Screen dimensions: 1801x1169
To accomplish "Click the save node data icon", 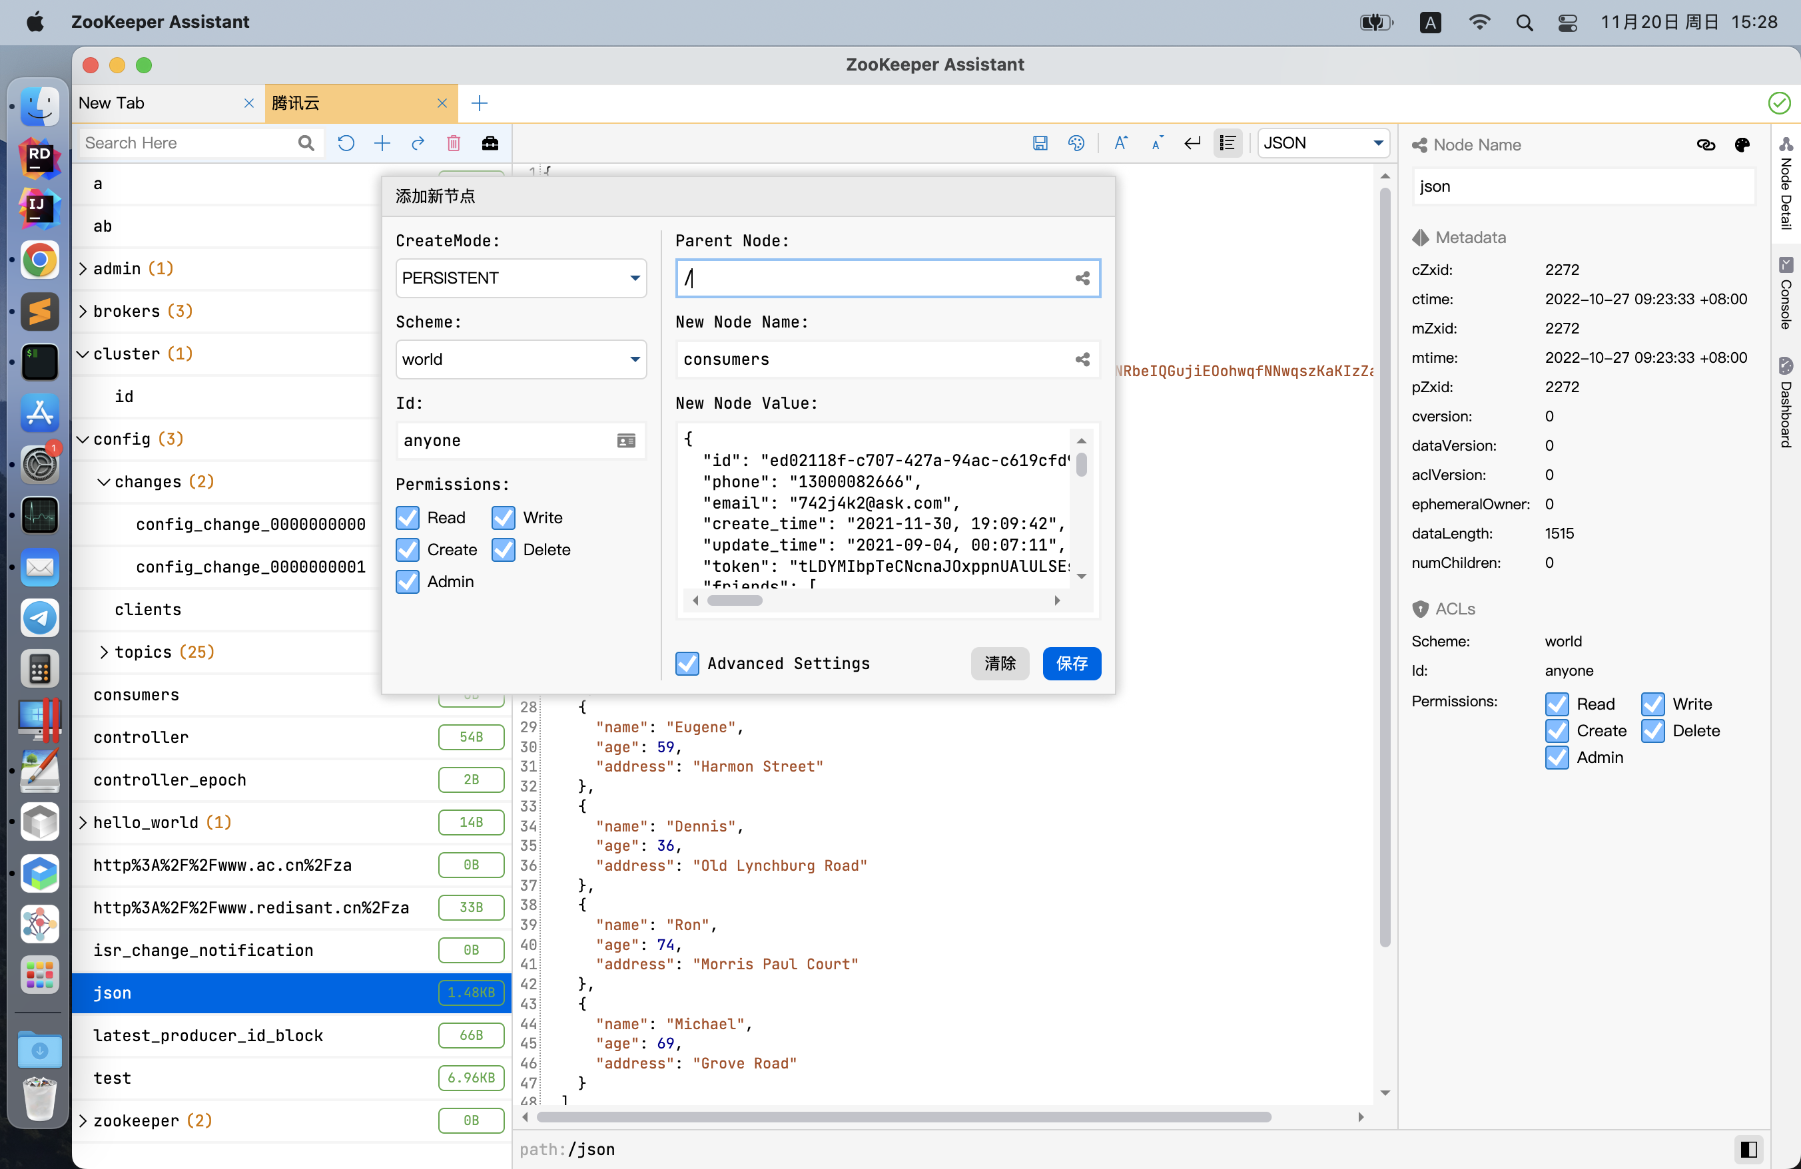I will (x=1040, y=143).
